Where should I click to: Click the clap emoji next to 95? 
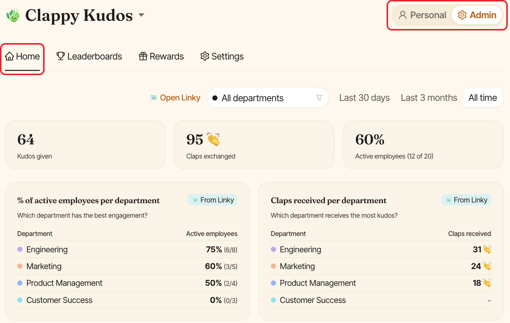(213, 139)
